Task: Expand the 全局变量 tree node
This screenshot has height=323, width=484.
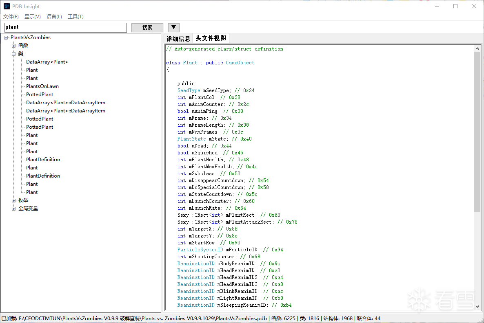Action: (14, 209)
